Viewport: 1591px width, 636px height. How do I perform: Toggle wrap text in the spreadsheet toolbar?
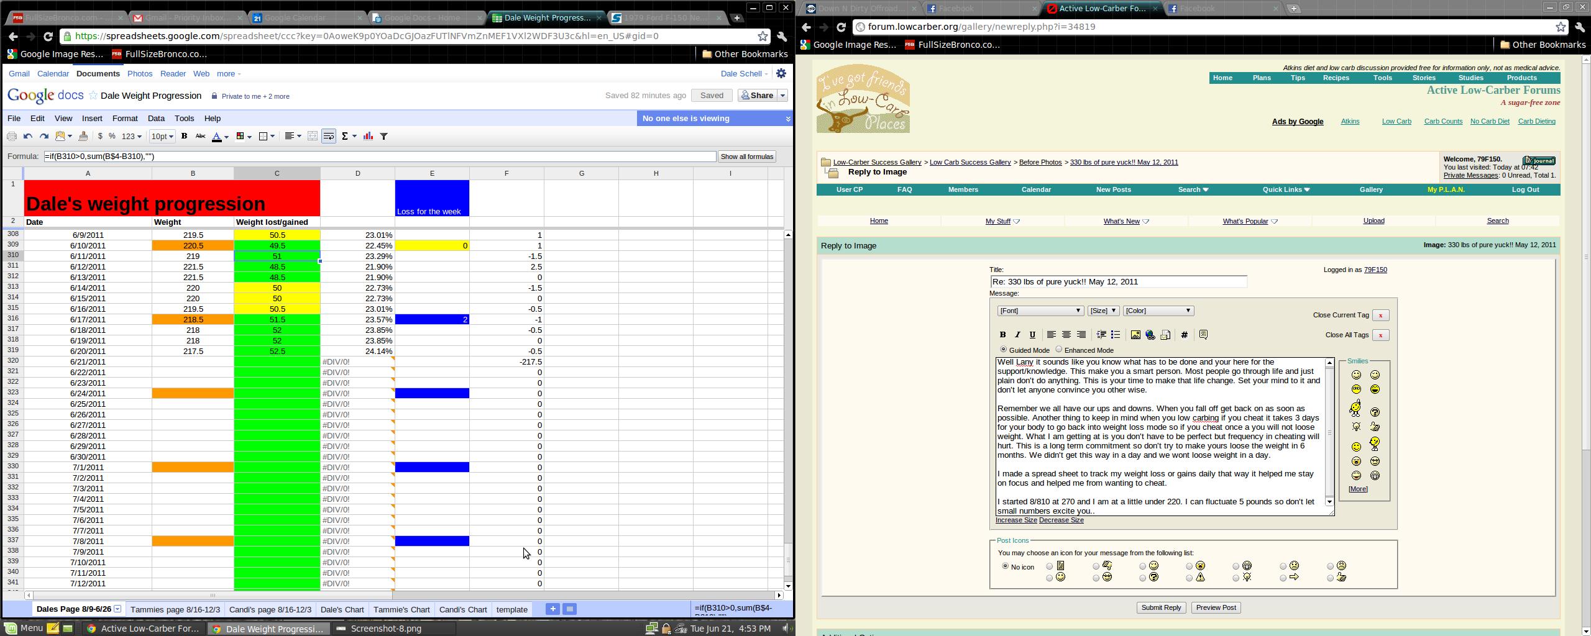click(329, 137)
